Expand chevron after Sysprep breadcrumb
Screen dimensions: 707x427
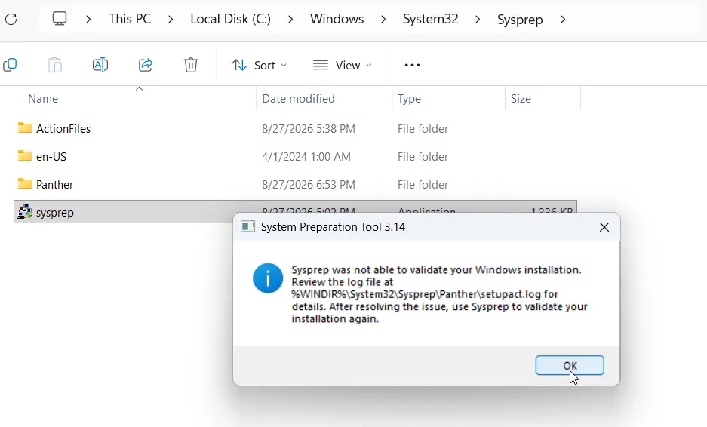pyautogui.click(x=563, y=20)
